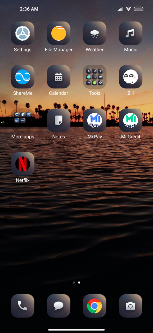Image resolution: width=153 pixels, height=333 pixels.
Task: Tap the "More apps" label
Action: [x=23, y=136]
